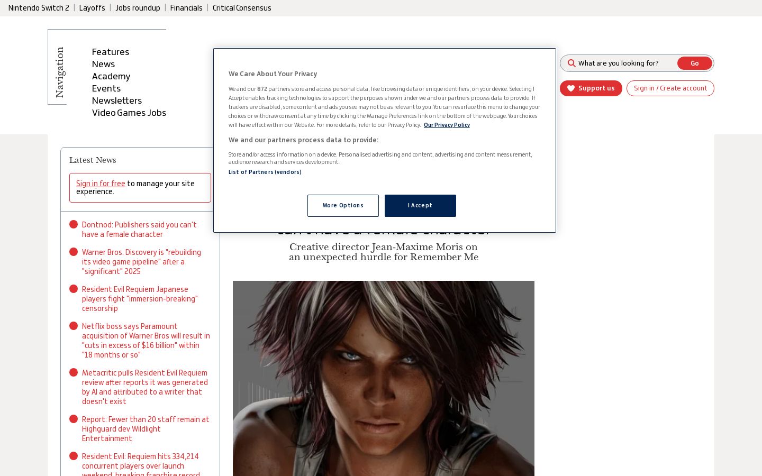762x476 pixels.
Task: Open Resident Evil Requiem censorship story
Action: (x=140, y=299)
